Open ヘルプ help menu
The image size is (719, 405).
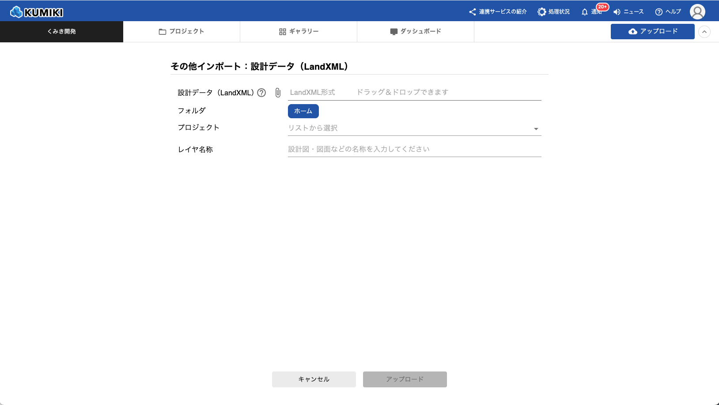click(668, 12)
